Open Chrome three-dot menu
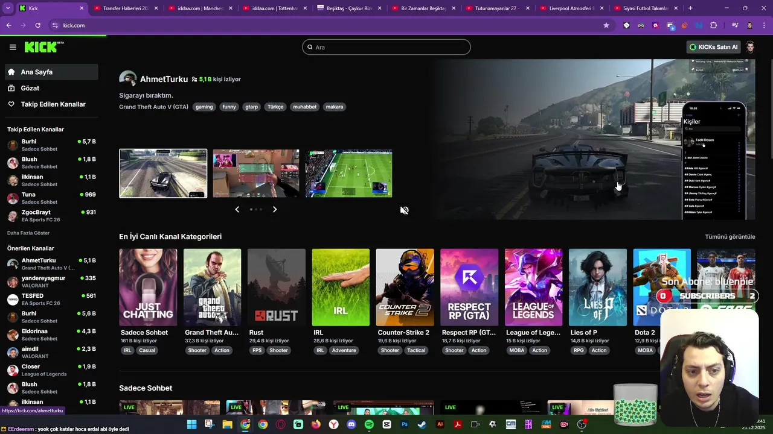Image resolution: width=773 pixels, height=434 pixels. (764, 25)
